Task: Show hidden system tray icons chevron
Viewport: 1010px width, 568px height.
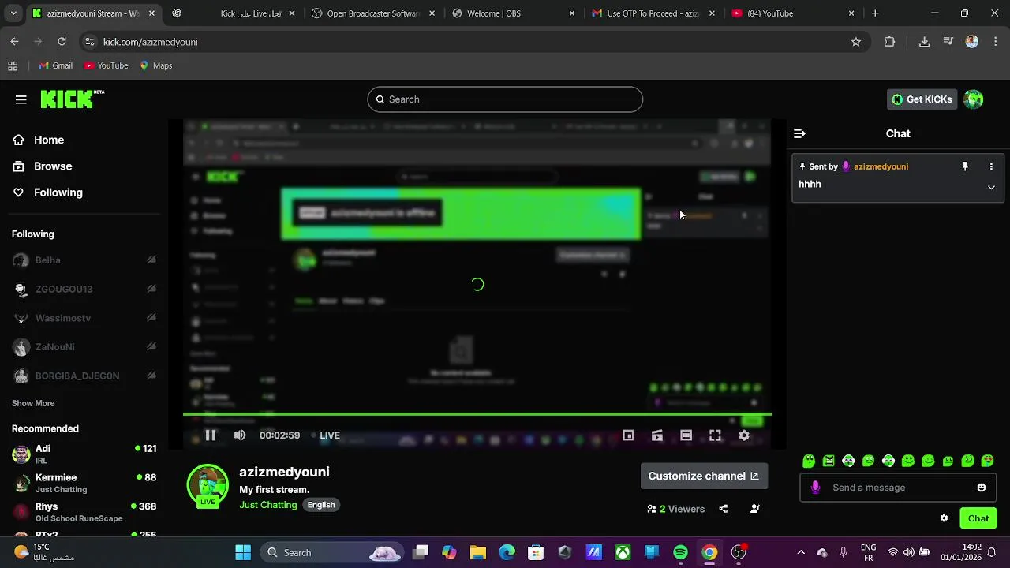Action: [801, 552]
